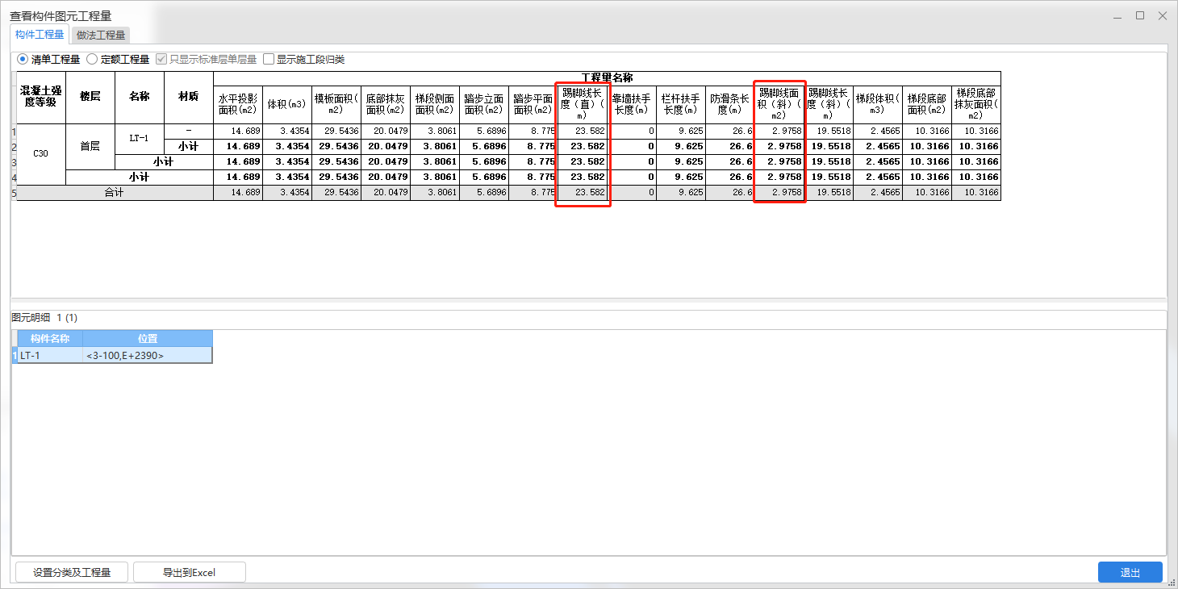Select the 梯段体积(m3) column header
This screenshot has height=589, width=1178.
[x=878, y=104]
